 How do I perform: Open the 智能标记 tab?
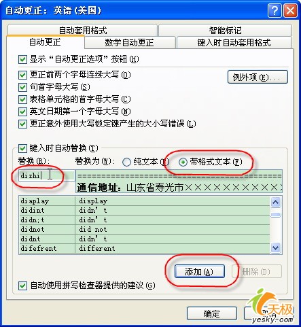(x=225, y=30)
